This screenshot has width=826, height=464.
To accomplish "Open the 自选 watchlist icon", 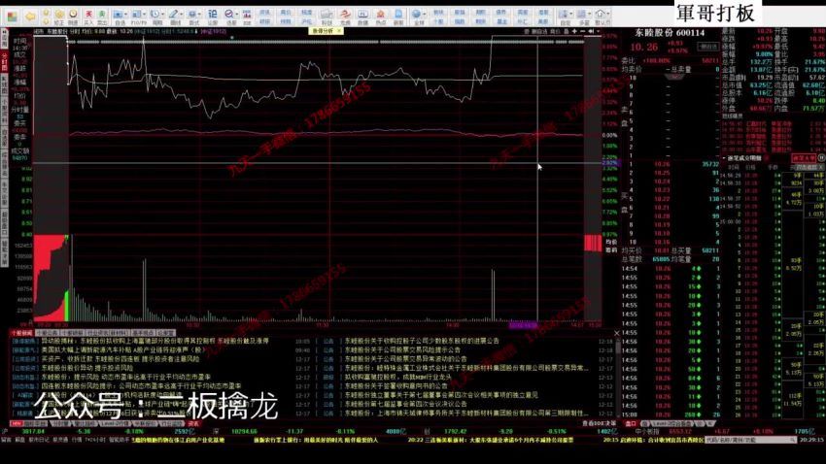I will point(119,15).
